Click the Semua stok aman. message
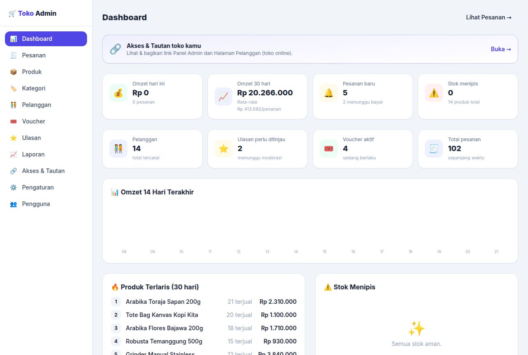The image size is (528, 355). (417, 344)
